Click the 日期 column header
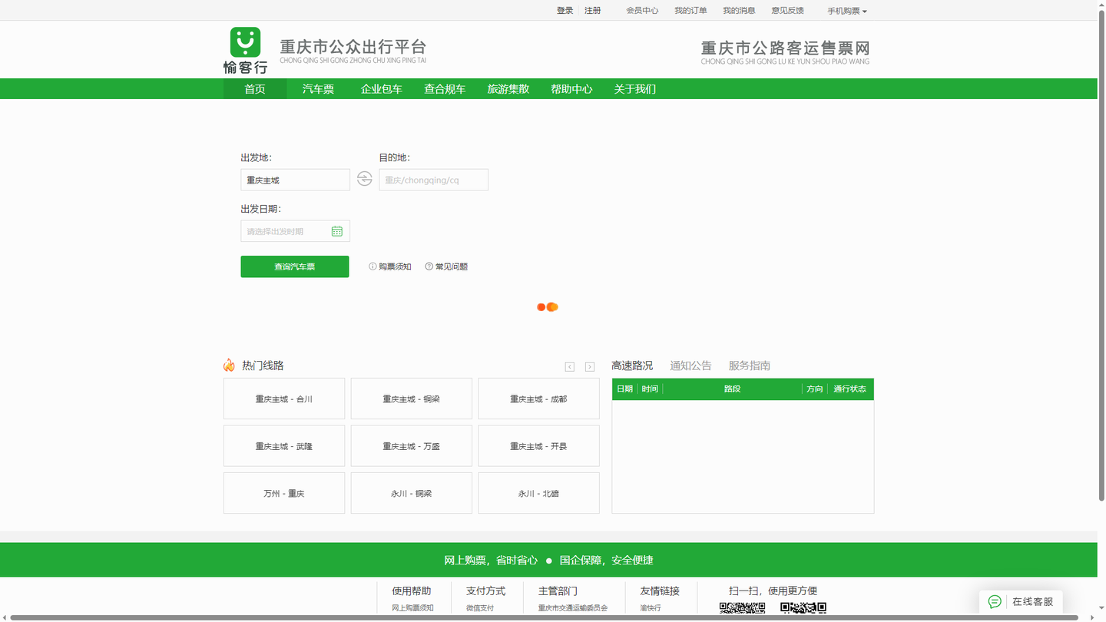This screenshot has width=1106, height=622. pyautogui.click(x=625, y=389)
